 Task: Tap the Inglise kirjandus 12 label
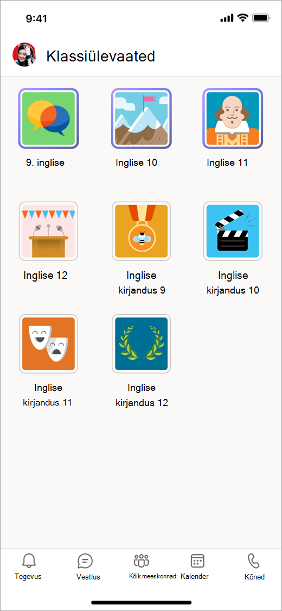[x=142, y=395]
